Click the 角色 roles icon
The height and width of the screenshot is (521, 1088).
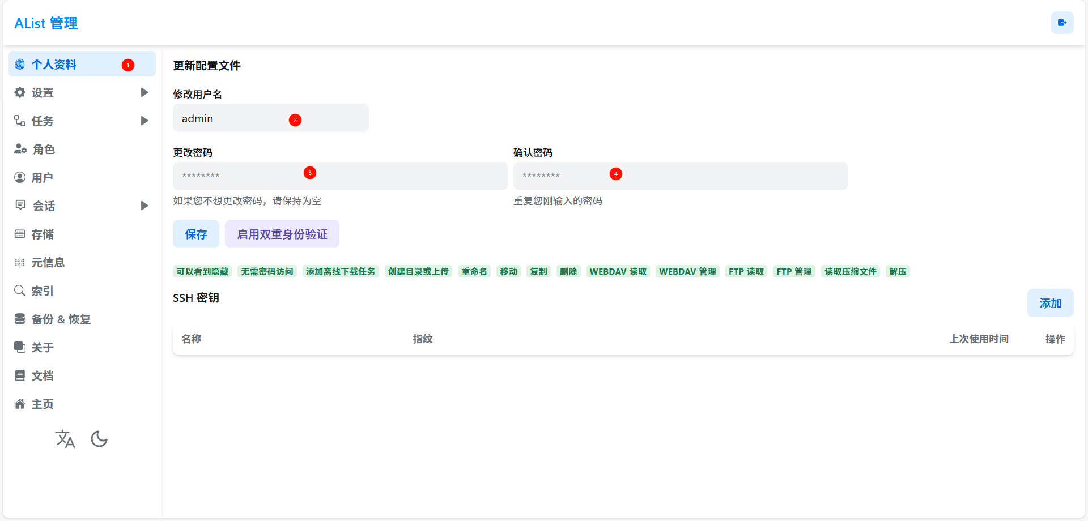20,149
